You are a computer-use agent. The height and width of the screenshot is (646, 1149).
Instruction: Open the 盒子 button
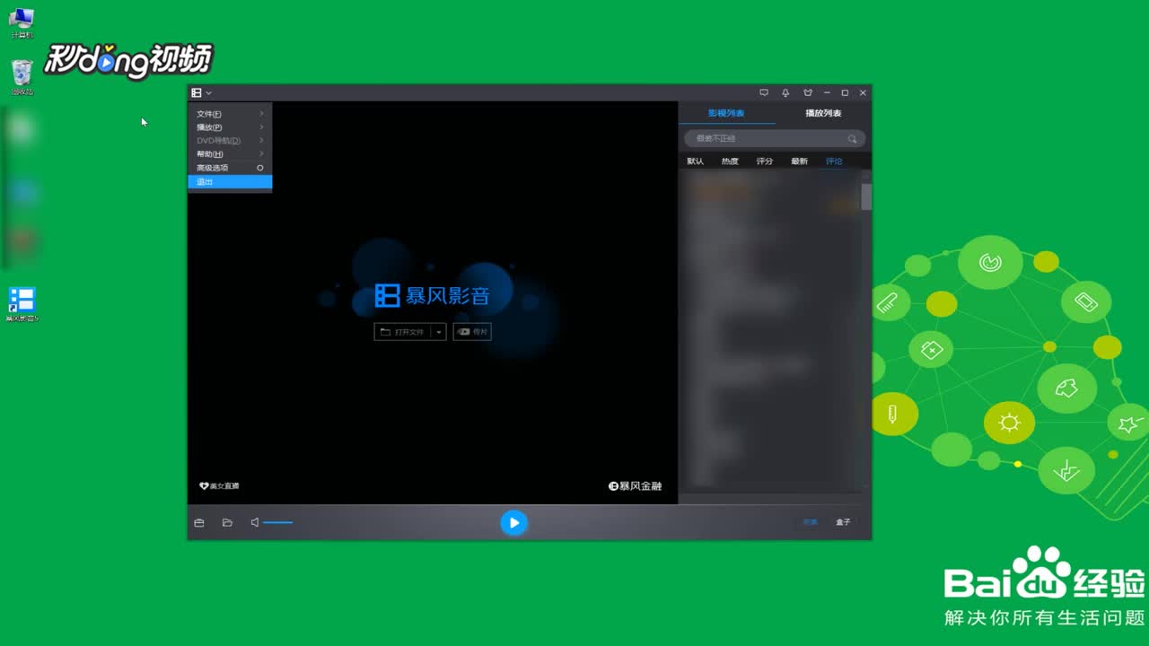coord(843,522)
